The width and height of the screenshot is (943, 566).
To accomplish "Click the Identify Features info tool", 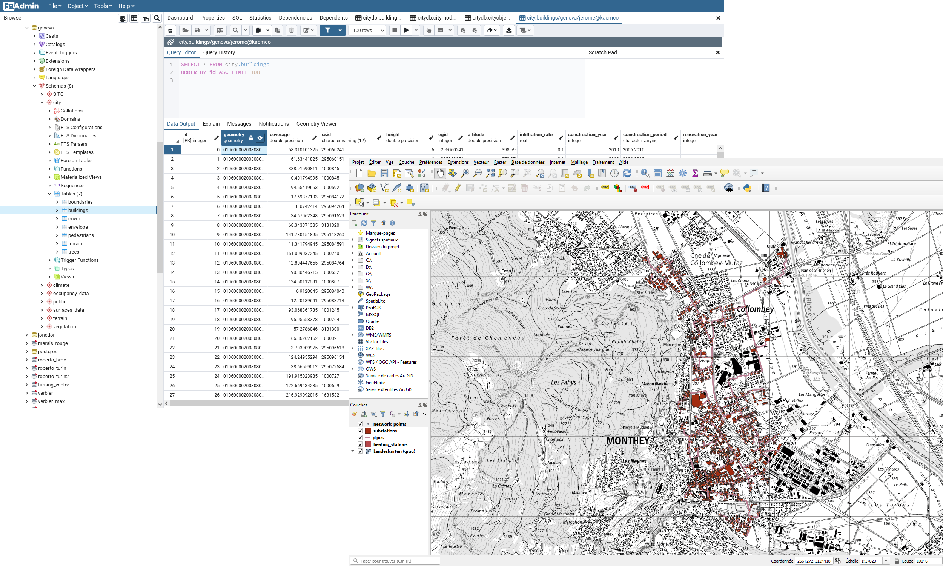I will pos(645,174).
